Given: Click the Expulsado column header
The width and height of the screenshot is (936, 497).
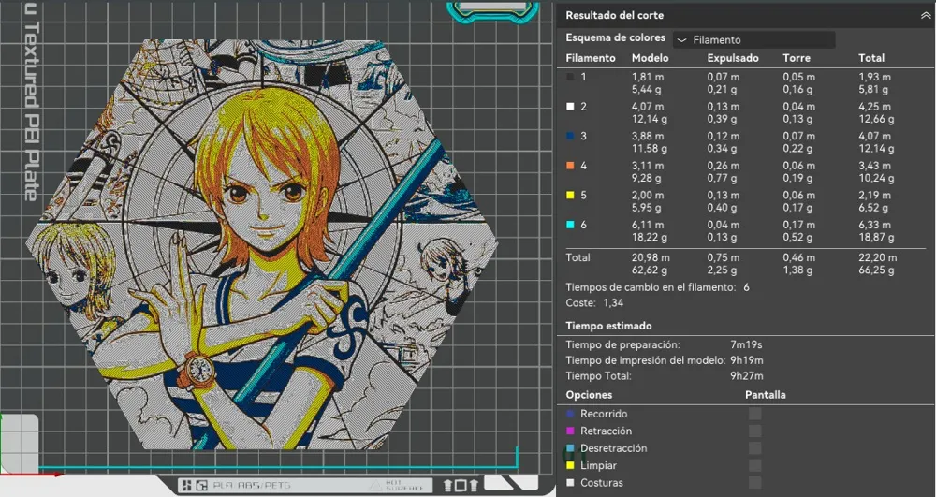Looking at the screenshot, I should coord(733,58).
